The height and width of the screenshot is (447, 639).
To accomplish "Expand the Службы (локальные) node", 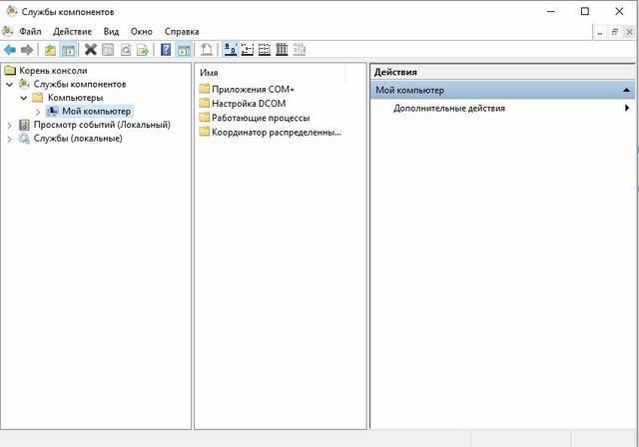I will [9, 139].
